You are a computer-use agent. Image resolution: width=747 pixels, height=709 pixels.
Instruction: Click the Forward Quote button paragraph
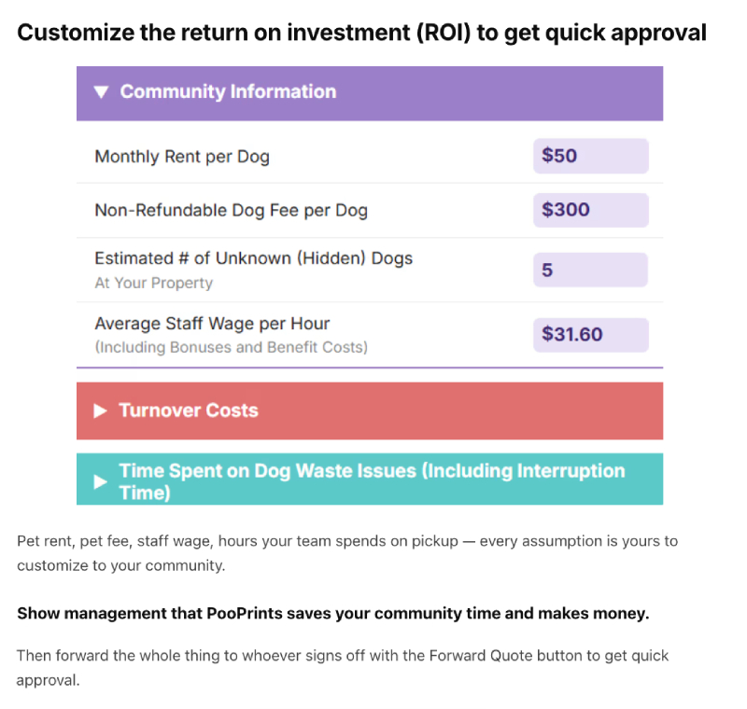click(x=343, y=668)
